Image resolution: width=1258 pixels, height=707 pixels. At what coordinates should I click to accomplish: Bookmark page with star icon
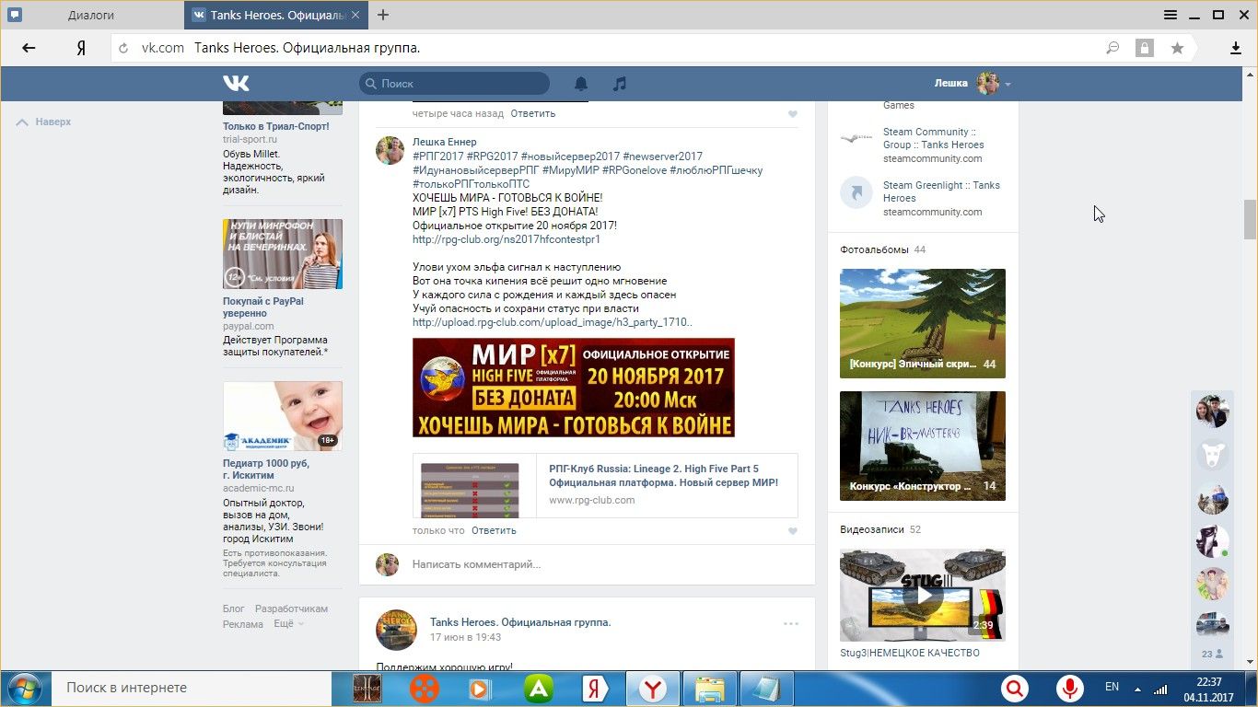pyautogui.click(x=1177, y=48)
